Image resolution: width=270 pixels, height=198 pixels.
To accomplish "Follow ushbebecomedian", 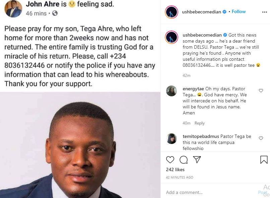I will click(x=239, y=11).
